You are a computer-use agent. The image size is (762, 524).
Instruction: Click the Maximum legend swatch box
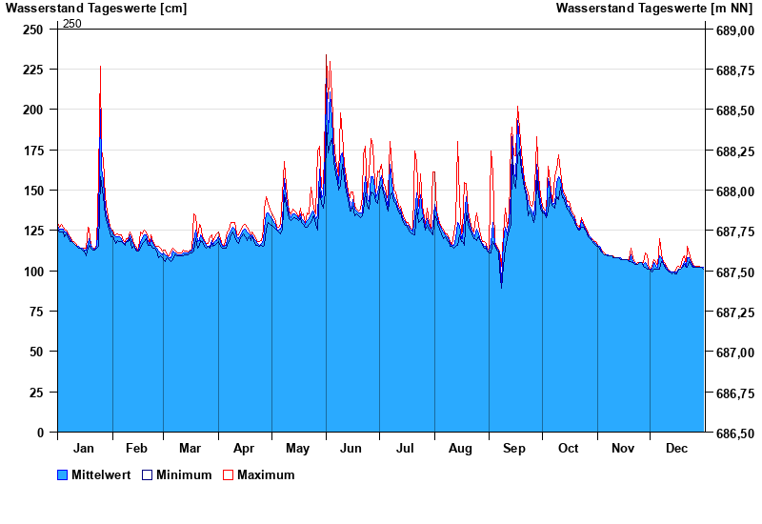point(228,474)
